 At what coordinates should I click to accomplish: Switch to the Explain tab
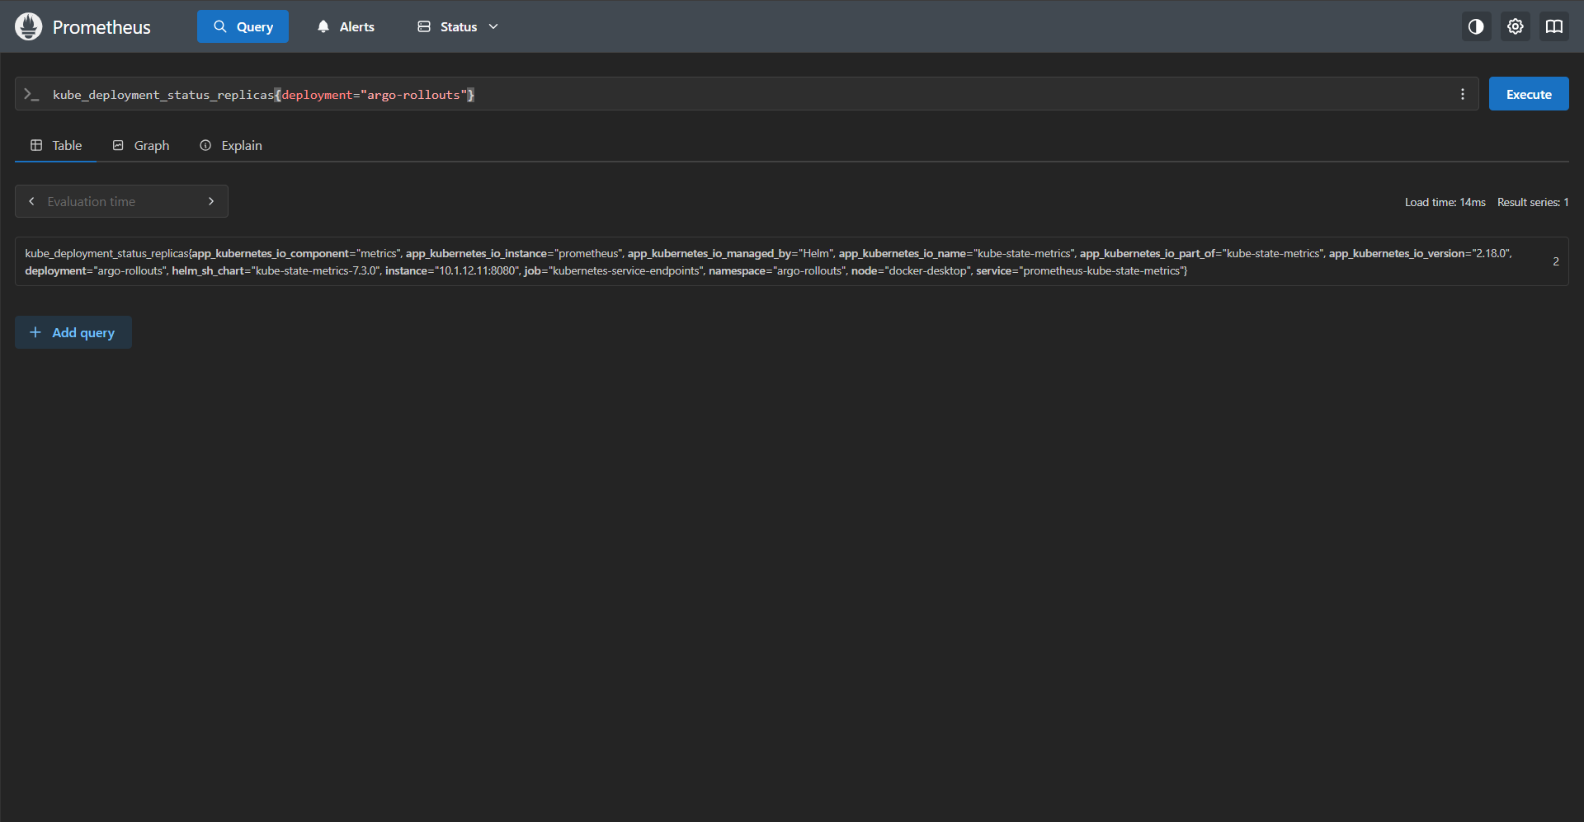click(x=231, y=145)
